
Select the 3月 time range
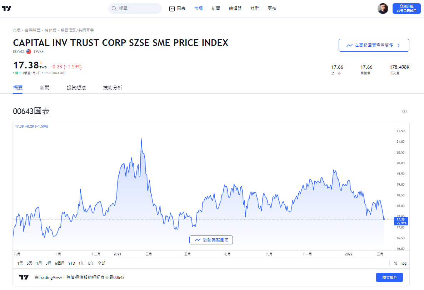point(49,263)
